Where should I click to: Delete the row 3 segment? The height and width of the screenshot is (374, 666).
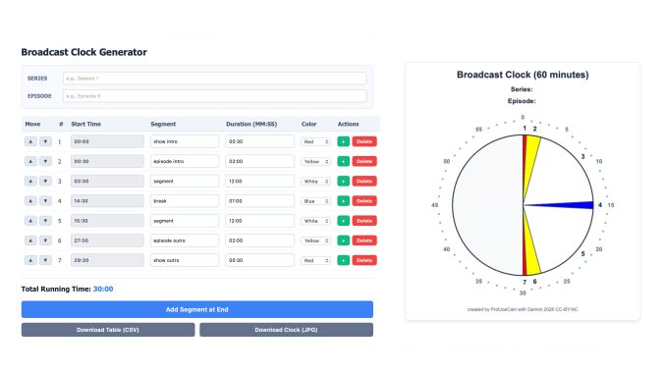click(x=364, y=182)
